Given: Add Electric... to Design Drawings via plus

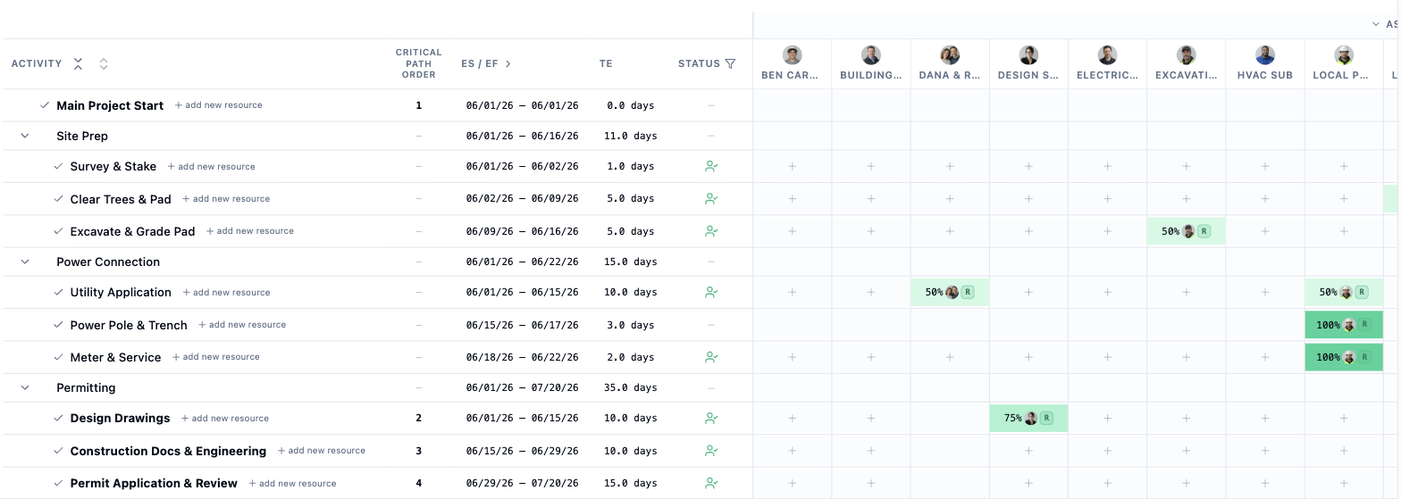Looking at the screenshot, I should [1107, 418].
